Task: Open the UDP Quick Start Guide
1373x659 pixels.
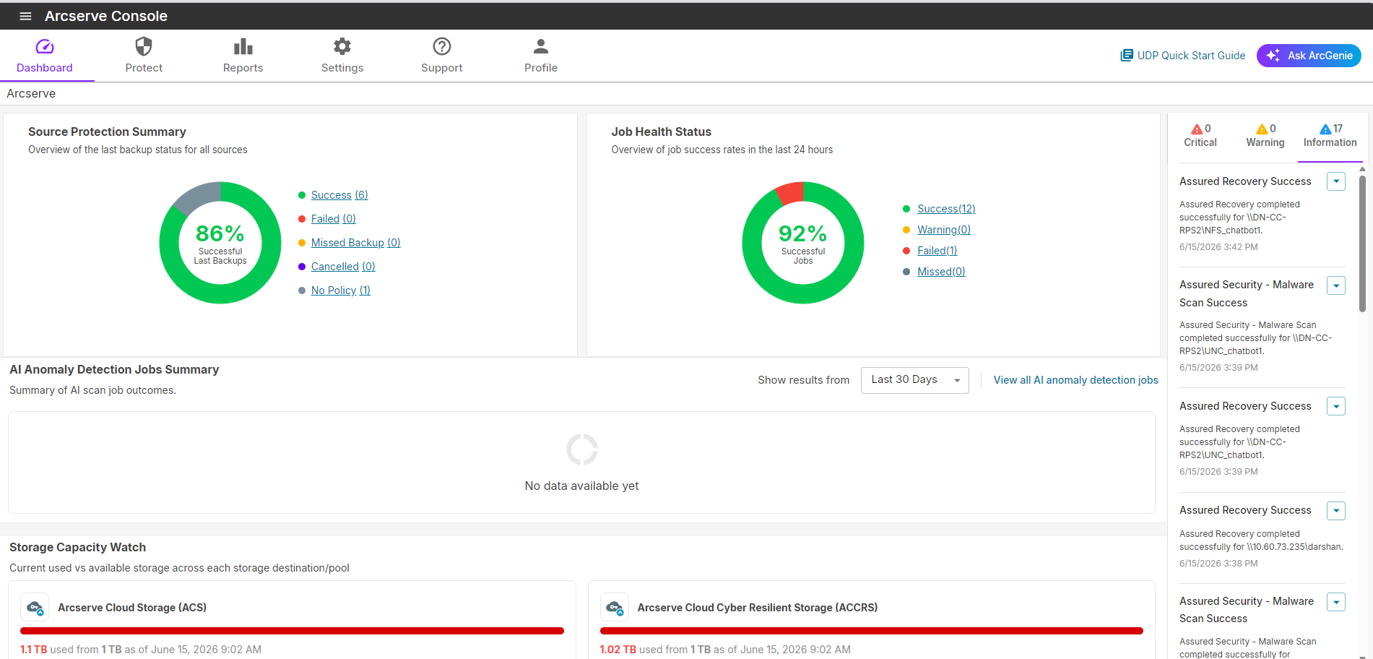Action: point(1182,56)
